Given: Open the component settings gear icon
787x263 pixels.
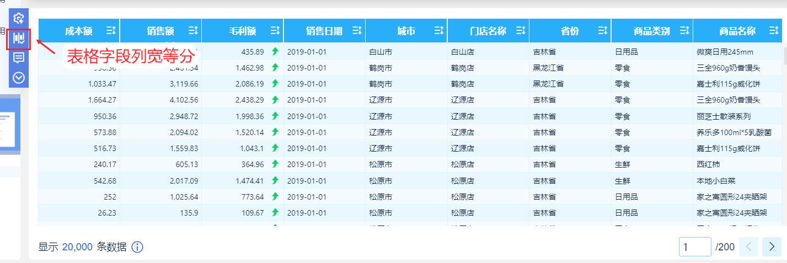Looking at the screenshot, I should 19,18.
